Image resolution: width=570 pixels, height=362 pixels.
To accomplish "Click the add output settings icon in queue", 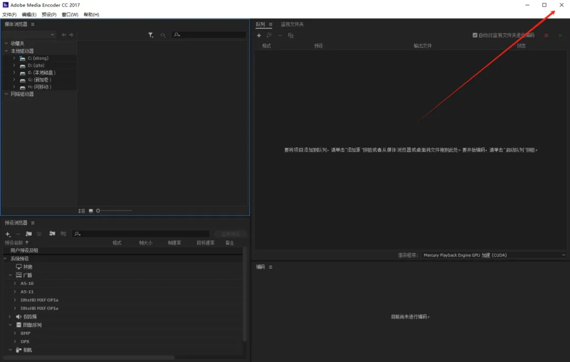I will tap(269, 35).
